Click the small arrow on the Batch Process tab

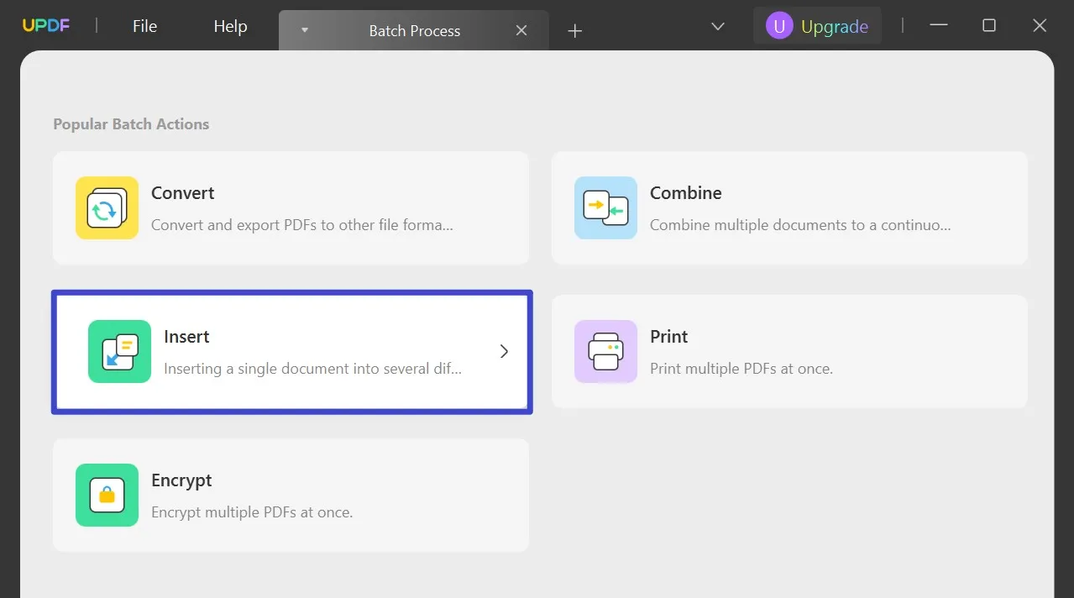click(x=304, y=29)
